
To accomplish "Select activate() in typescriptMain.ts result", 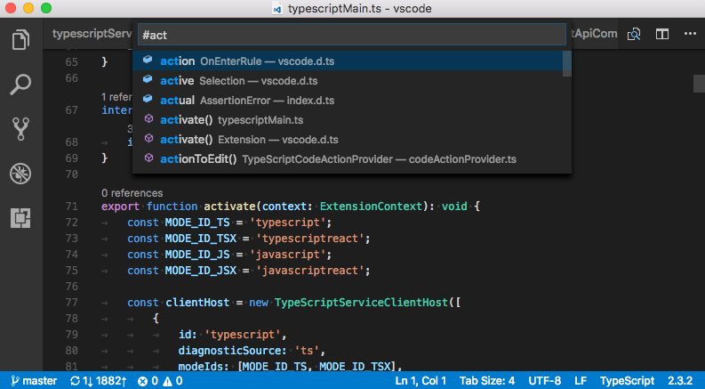I will [x=348, y=120].
